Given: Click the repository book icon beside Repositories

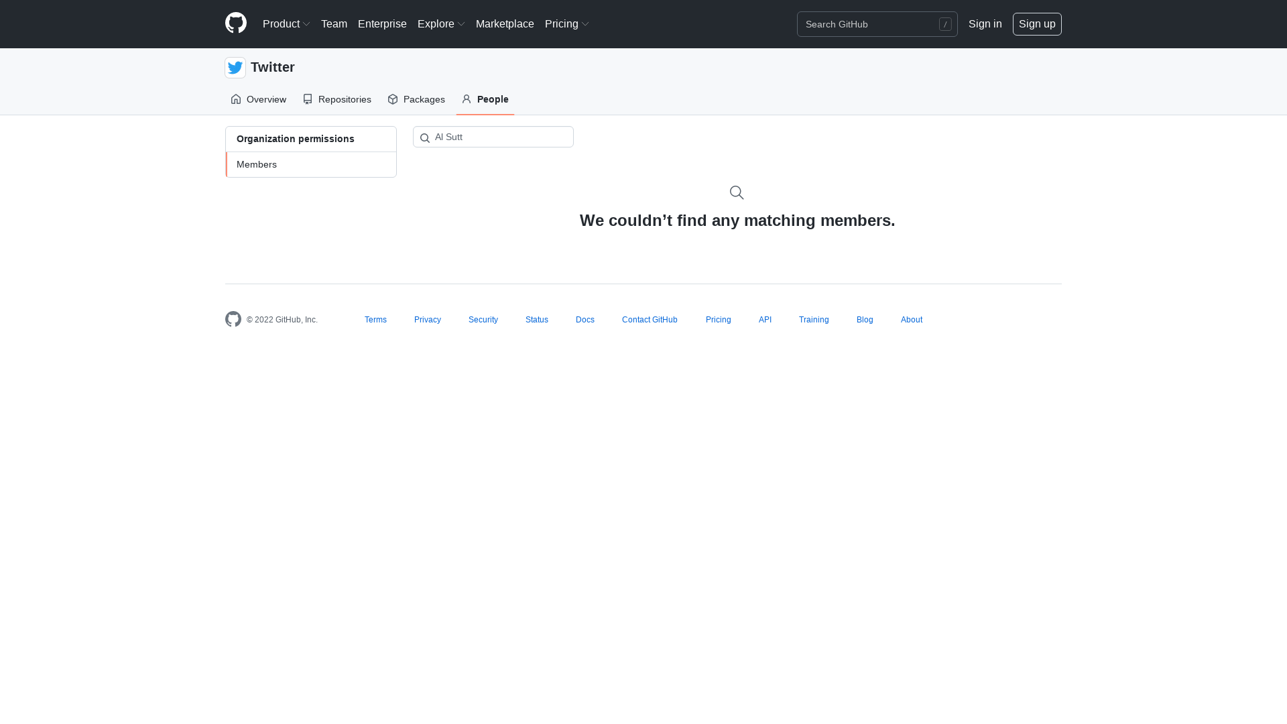Looking at the screenshot, I should pos(308,99).
